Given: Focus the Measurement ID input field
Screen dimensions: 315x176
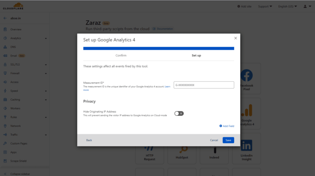Looking at the screenshot, I should point(204,85).
